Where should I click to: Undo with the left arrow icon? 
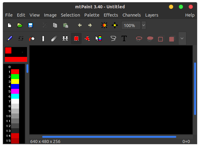tap(80, 25)
